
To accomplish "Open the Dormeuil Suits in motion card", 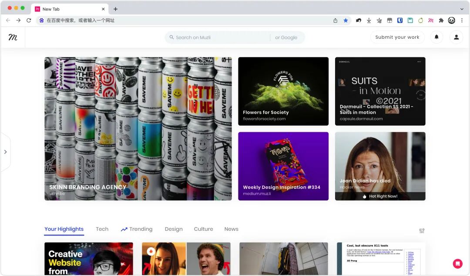I will tap(380, 91).
